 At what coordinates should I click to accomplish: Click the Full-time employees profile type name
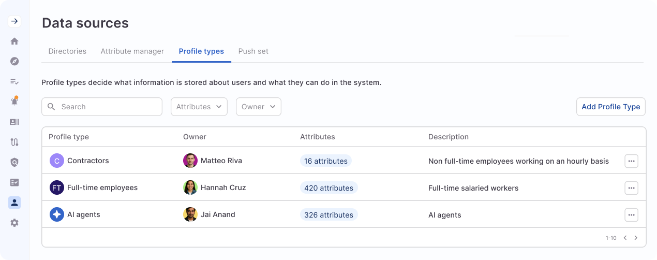click(x=102, y=187)
